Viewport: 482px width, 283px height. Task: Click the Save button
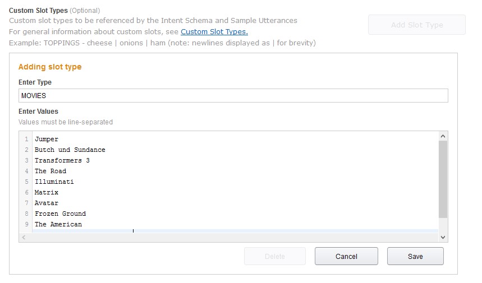click(415, 256)
